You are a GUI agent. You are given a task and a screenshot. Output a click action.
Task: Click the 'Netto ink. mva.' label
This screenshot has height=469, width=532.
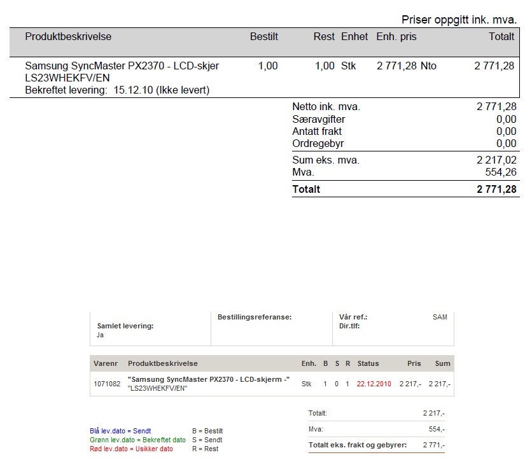[326, 106]
